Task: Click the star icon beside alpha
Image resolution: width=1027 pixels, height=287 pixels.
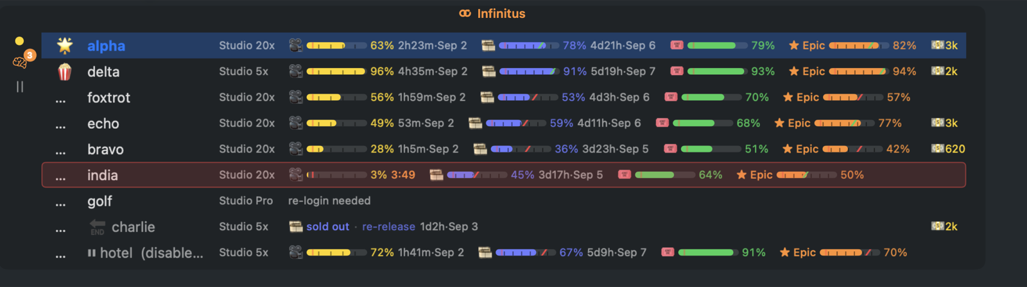Action: (x=65, y=45)
